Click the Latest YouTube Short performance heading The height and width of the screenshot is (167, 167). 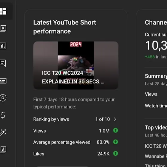[65, 27]
